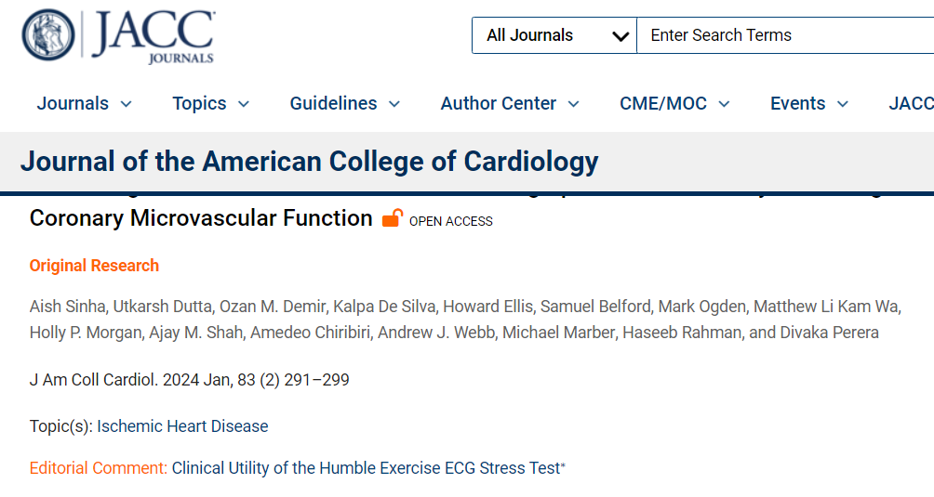Open the CME/MOC menu

[x=674, y=103]
